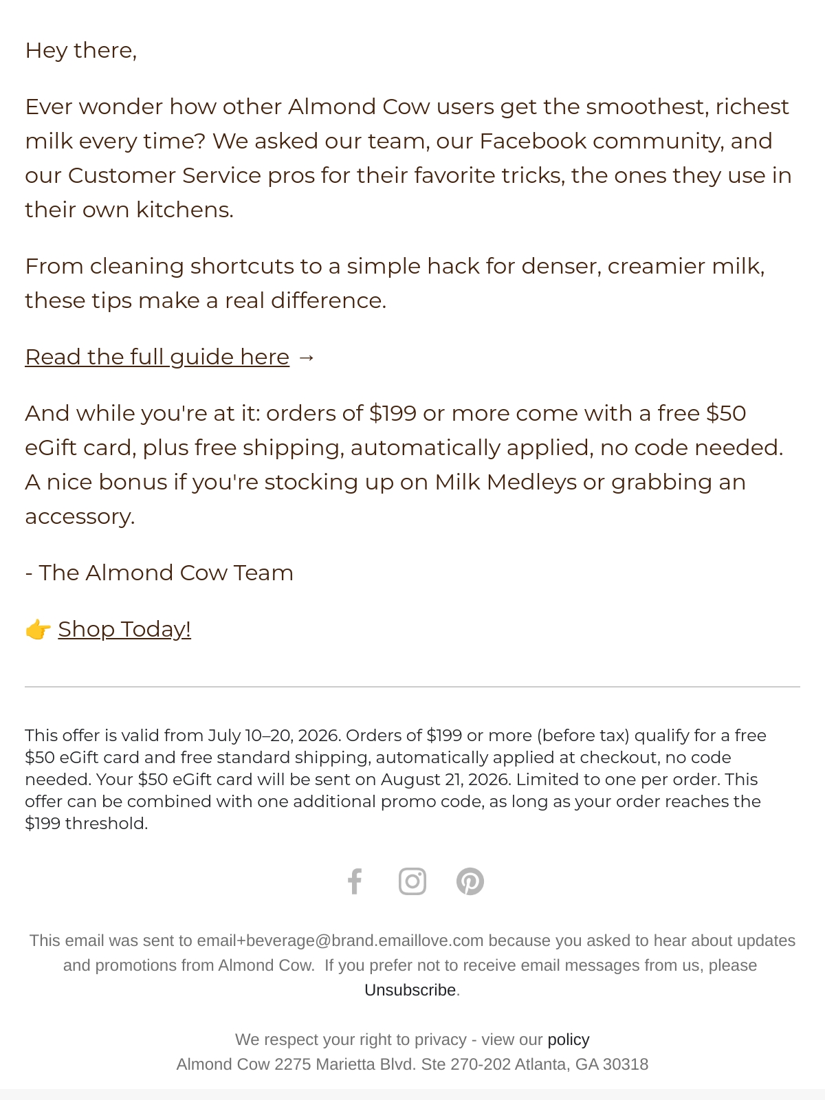
Task: Click the 'Ever wonder how other' paragraph
Action: 409,158
